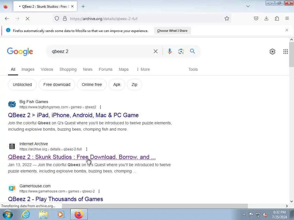Start Google voice search microphone
The width and height of the screenshot is (294, 220).
click(170, 51)
